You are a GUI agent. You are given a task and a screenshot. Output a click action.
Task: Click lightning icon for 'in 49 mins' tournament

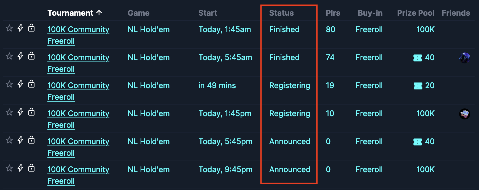[20, 84]
